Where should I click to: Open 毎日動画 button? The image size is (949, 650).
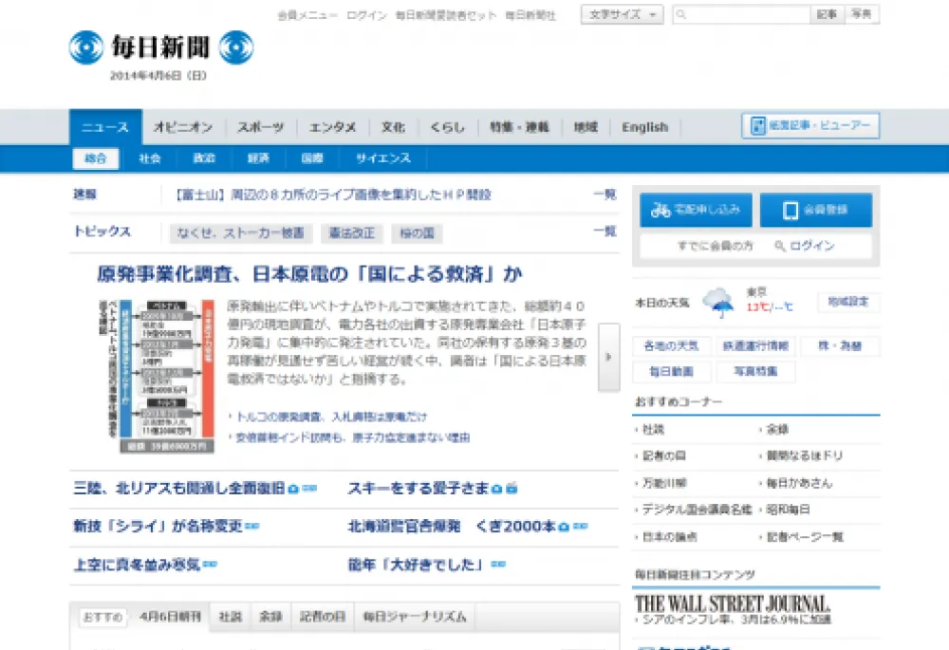click(671, 372)
